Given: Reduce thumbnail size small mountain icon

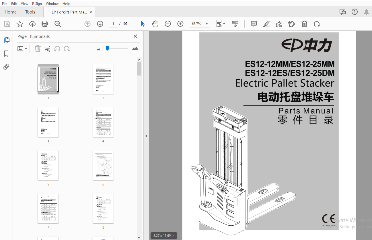Looking at the screenshot, I should (x=99, y=49).
